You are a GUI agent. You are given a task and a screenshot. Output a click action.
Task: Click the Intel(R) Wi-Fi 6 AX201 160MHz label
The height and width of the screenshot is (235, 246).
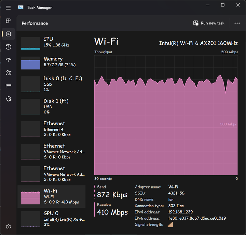click(x=198, y=43)
